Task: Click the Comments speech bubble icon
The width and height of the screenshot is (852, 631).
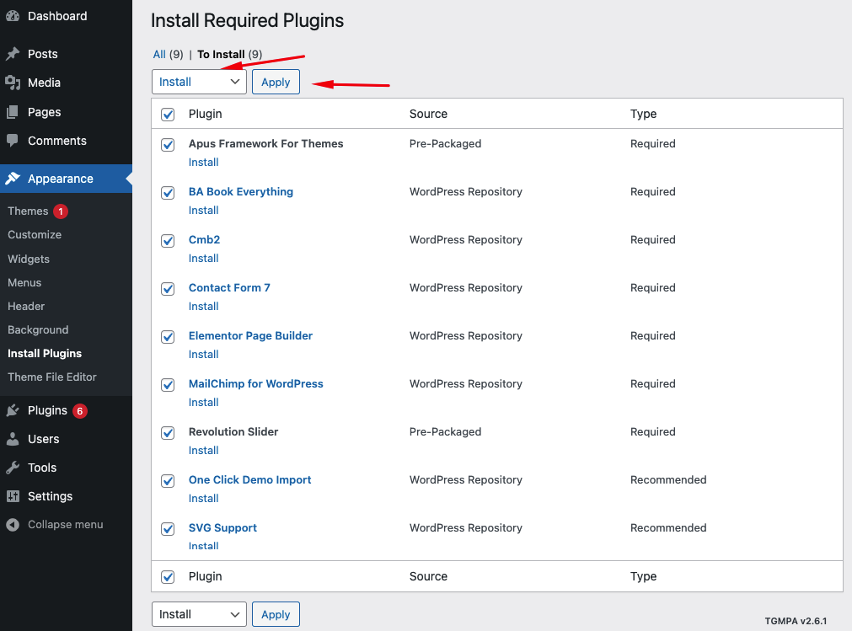Action: (13, 141)
